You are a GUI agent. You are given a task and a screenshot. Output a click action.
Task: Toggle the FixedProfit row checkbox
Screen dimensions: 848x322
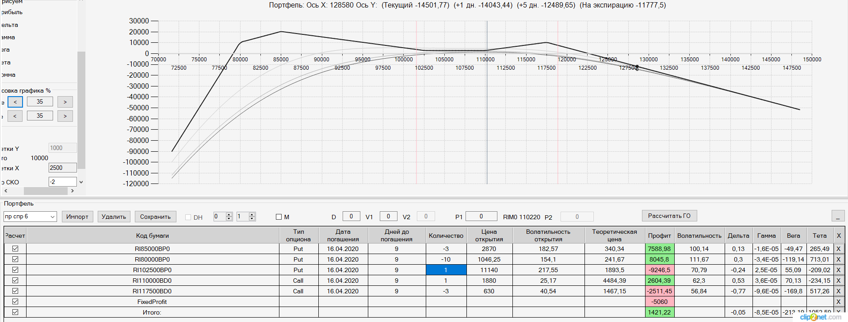click(15, 302)
